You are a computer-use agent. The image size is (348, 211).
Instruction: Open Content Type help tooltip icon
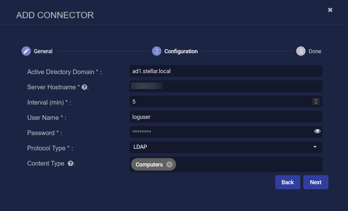tap(71, 163)
